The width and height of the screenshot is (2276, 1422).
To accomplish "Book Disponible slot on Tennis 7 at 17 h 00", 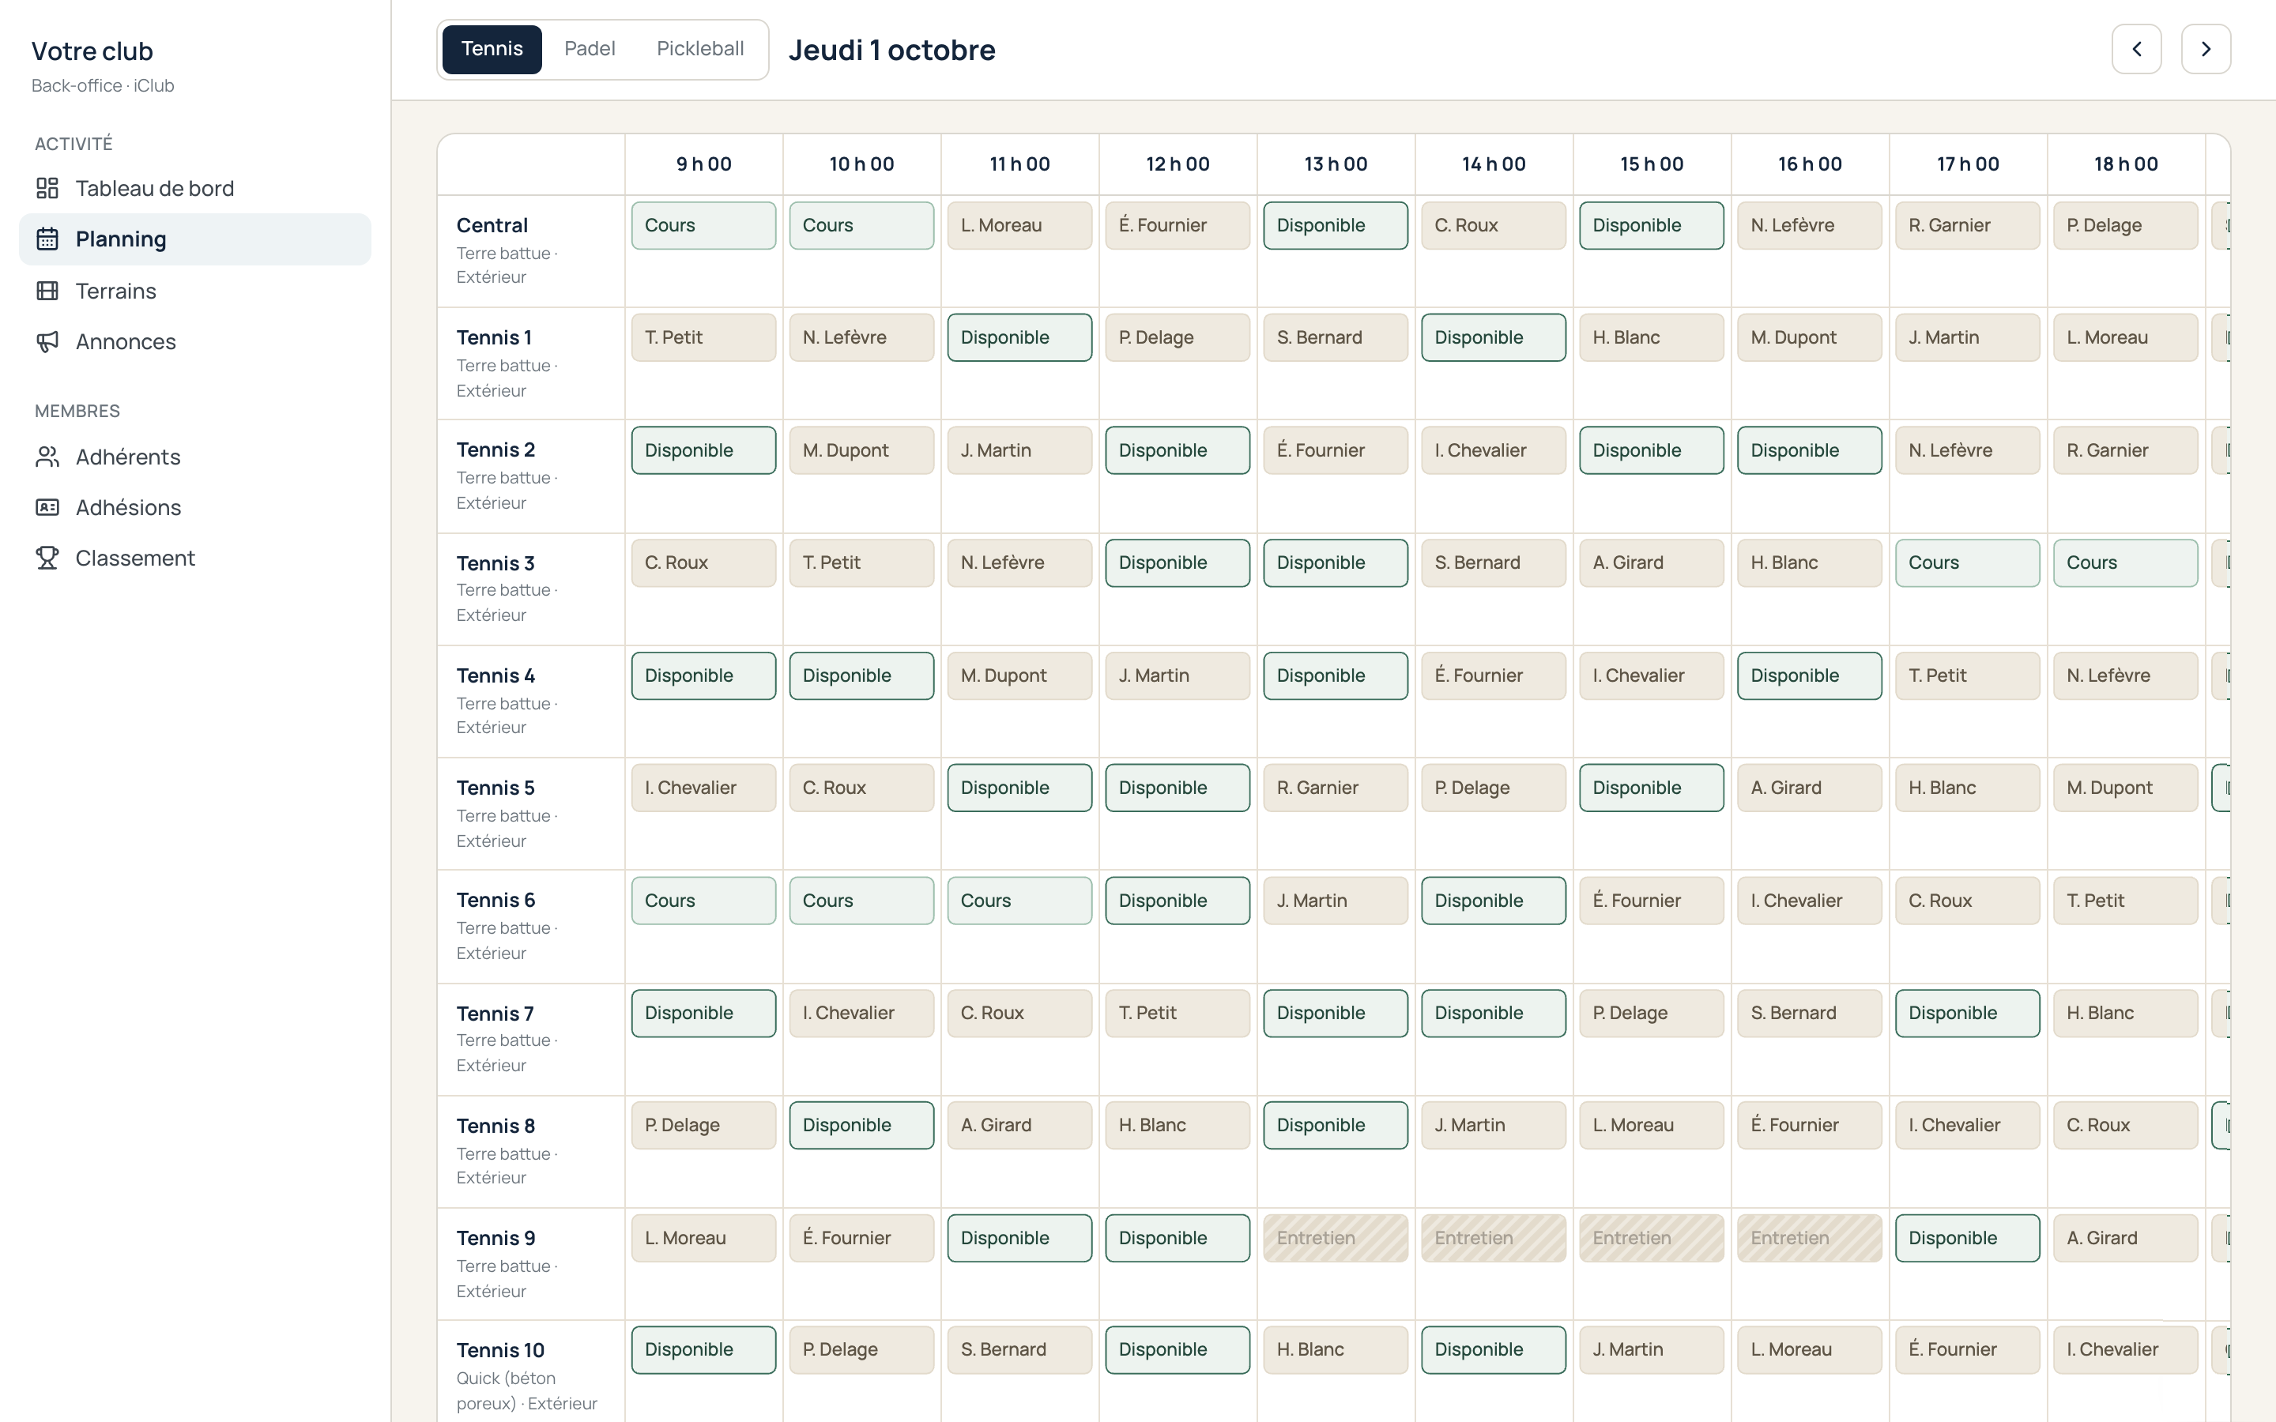I will click(1968, 1014).
